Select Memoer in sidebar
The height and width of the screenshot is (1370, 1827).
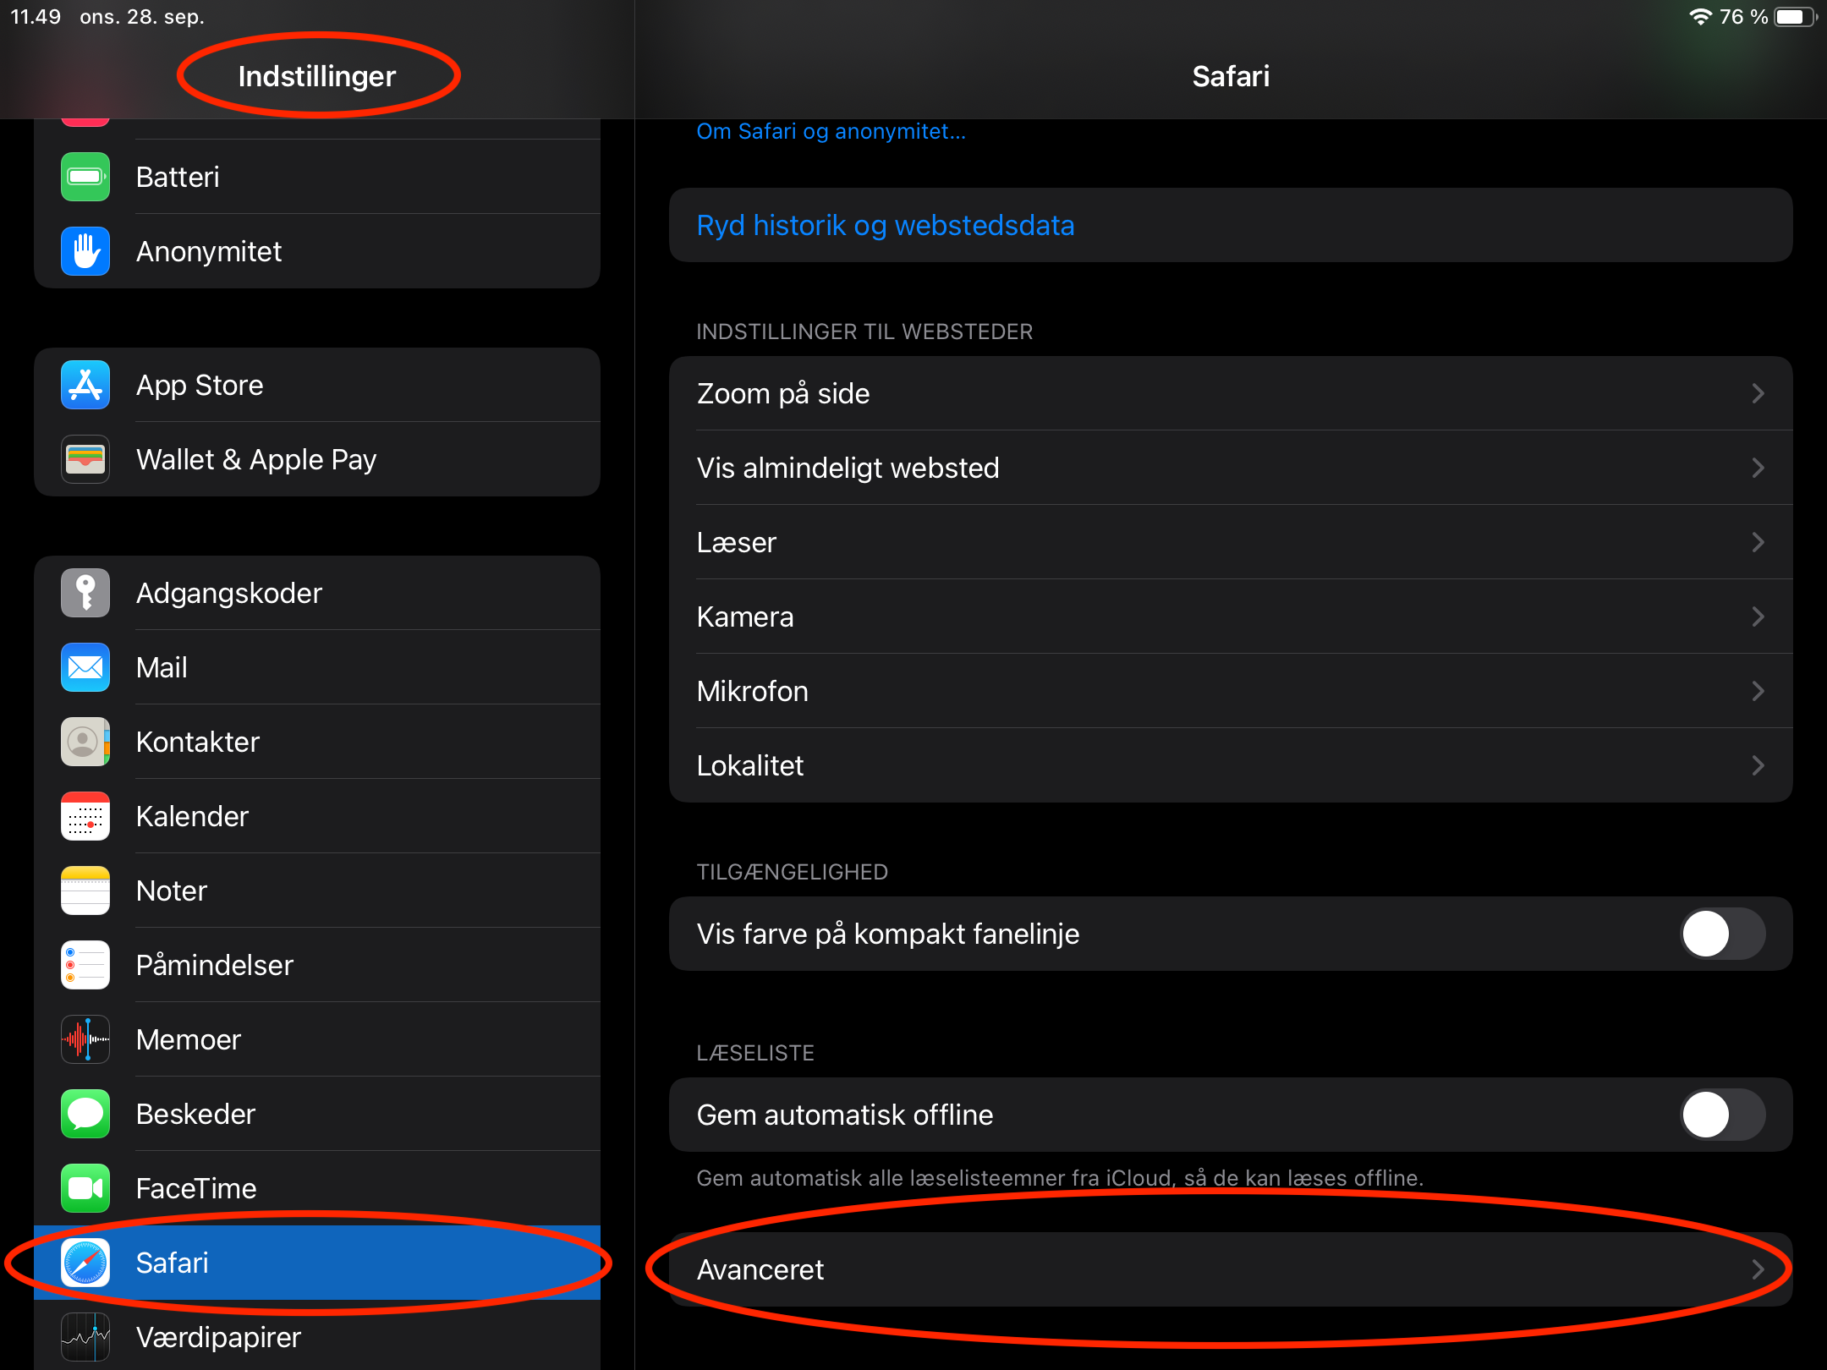(317, 1039)
